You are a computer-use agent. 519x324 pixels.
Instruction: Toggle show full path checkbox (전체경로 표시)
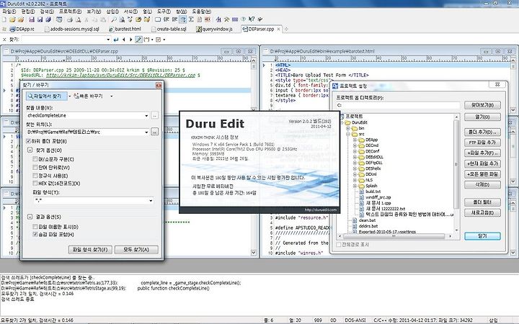[338, 245]
